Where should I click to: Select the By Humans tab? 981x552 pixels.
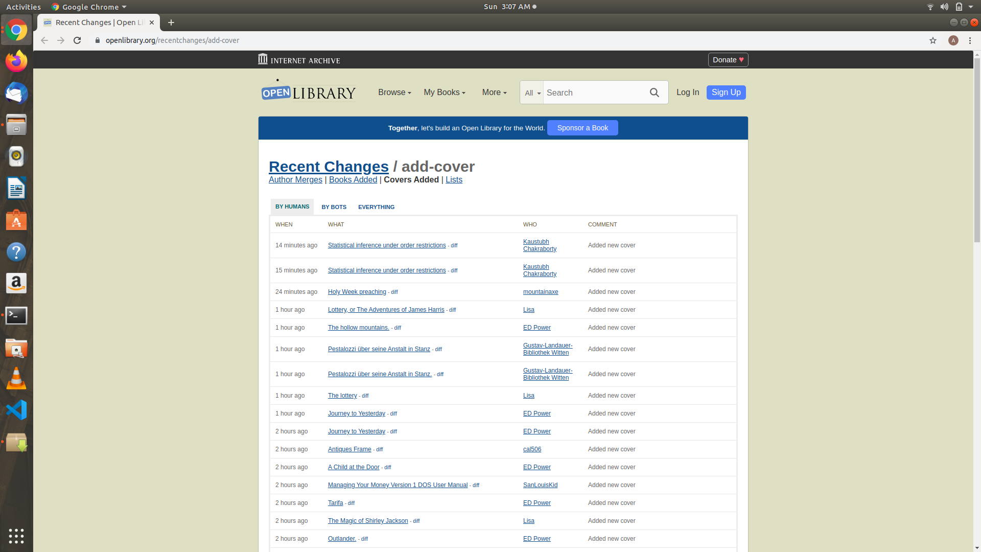pos(292,206)
